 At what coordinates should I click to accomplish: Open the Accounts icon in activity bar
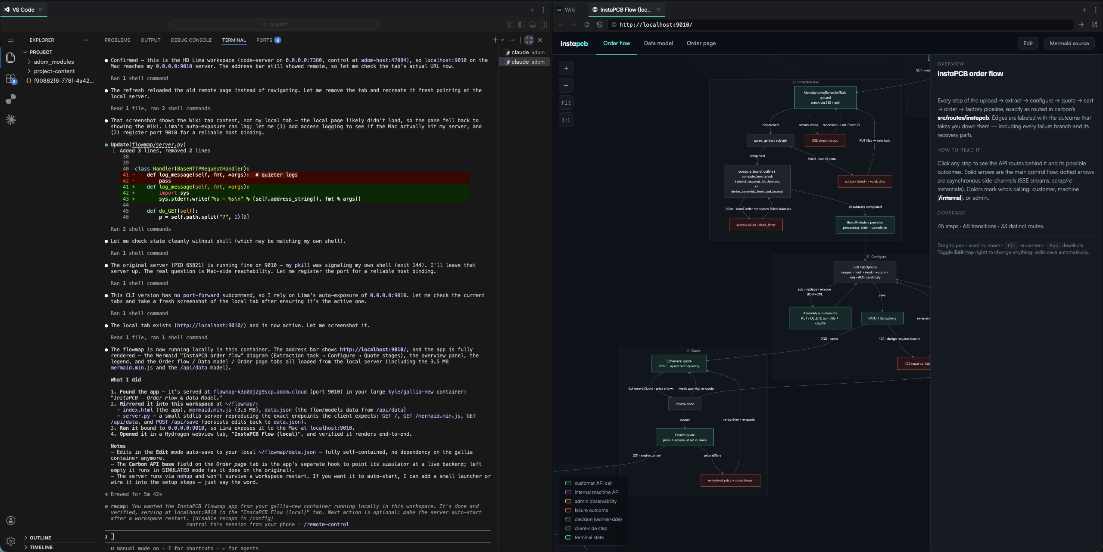[11, 521]
